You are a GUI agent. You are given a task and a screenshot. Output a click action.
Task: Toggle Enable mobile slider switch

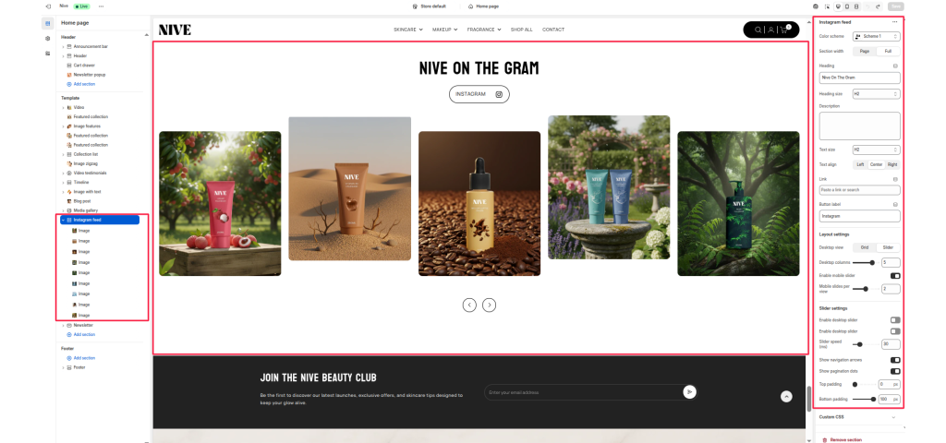pyautogui.click(x=895, y=275)
